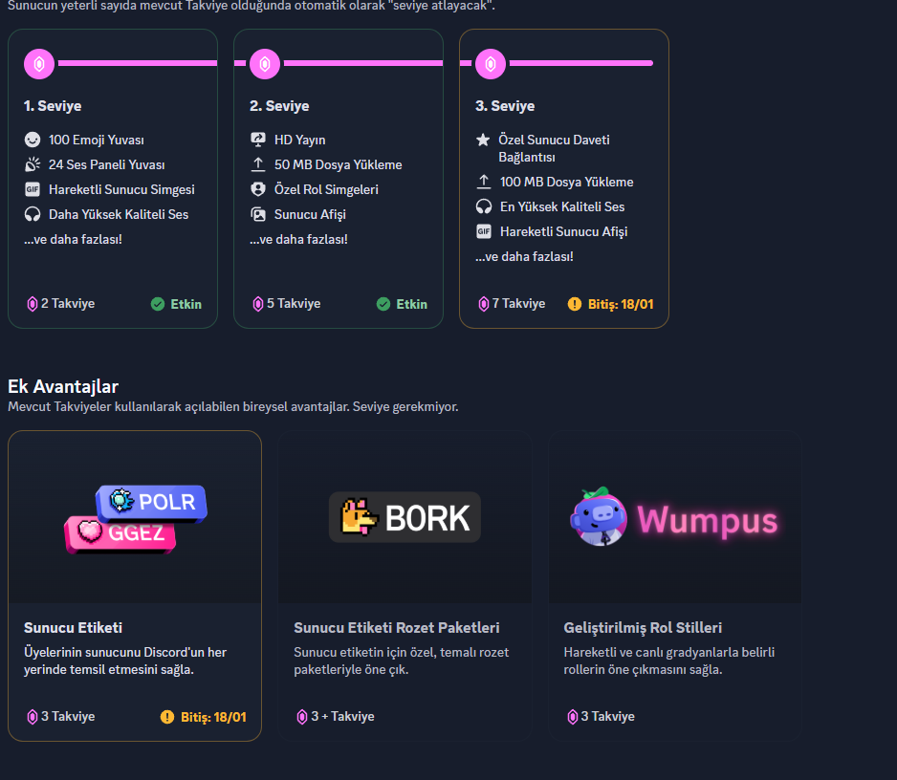Click the star icon beside Özel Sunucu Daveti

(x=483, y=140)
